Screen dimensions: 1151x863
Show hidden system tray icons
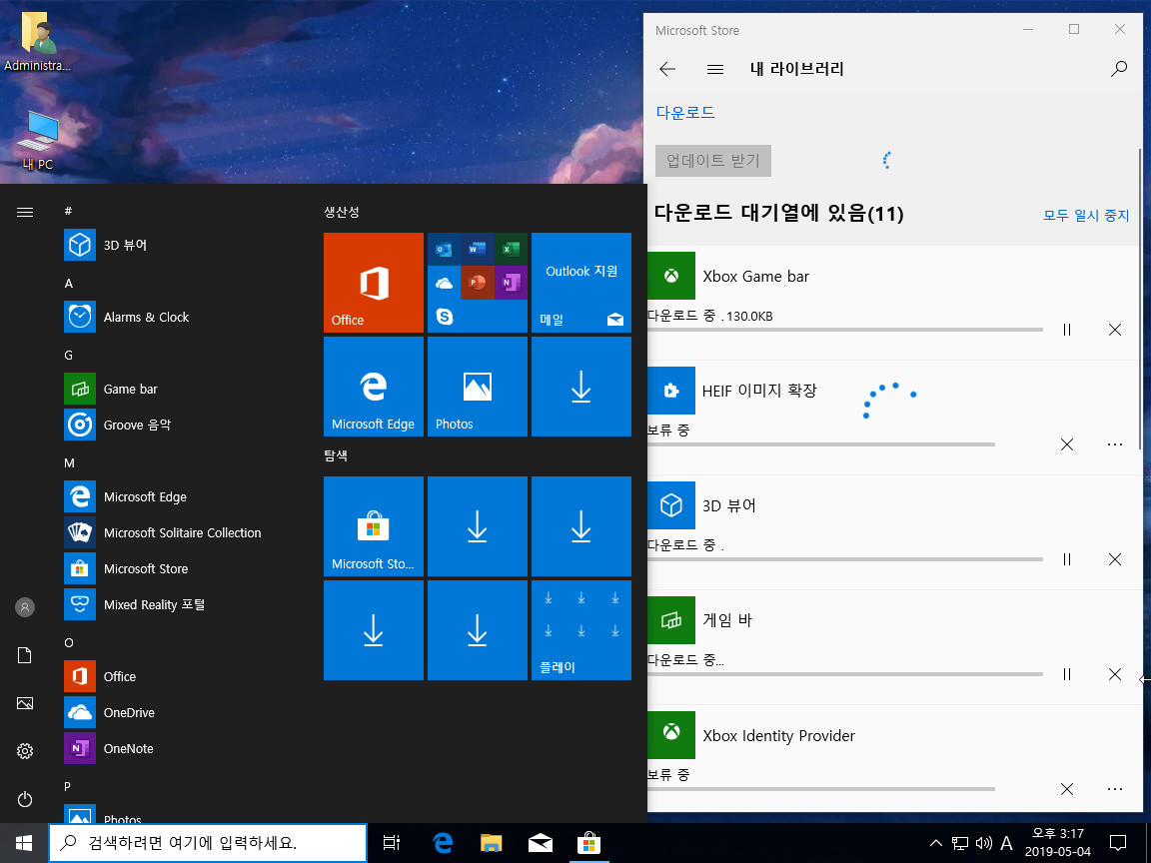click(x=936, y=842)
